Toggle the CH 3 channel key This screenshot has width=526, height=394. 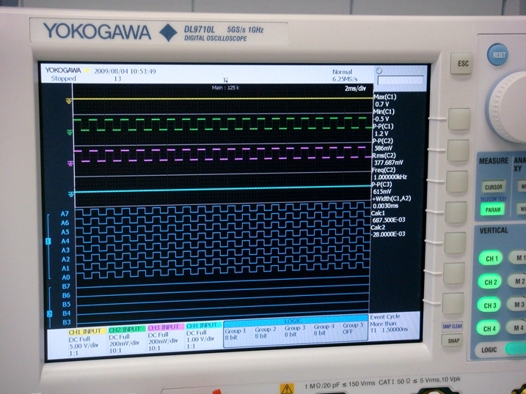[x=489, y=305]
